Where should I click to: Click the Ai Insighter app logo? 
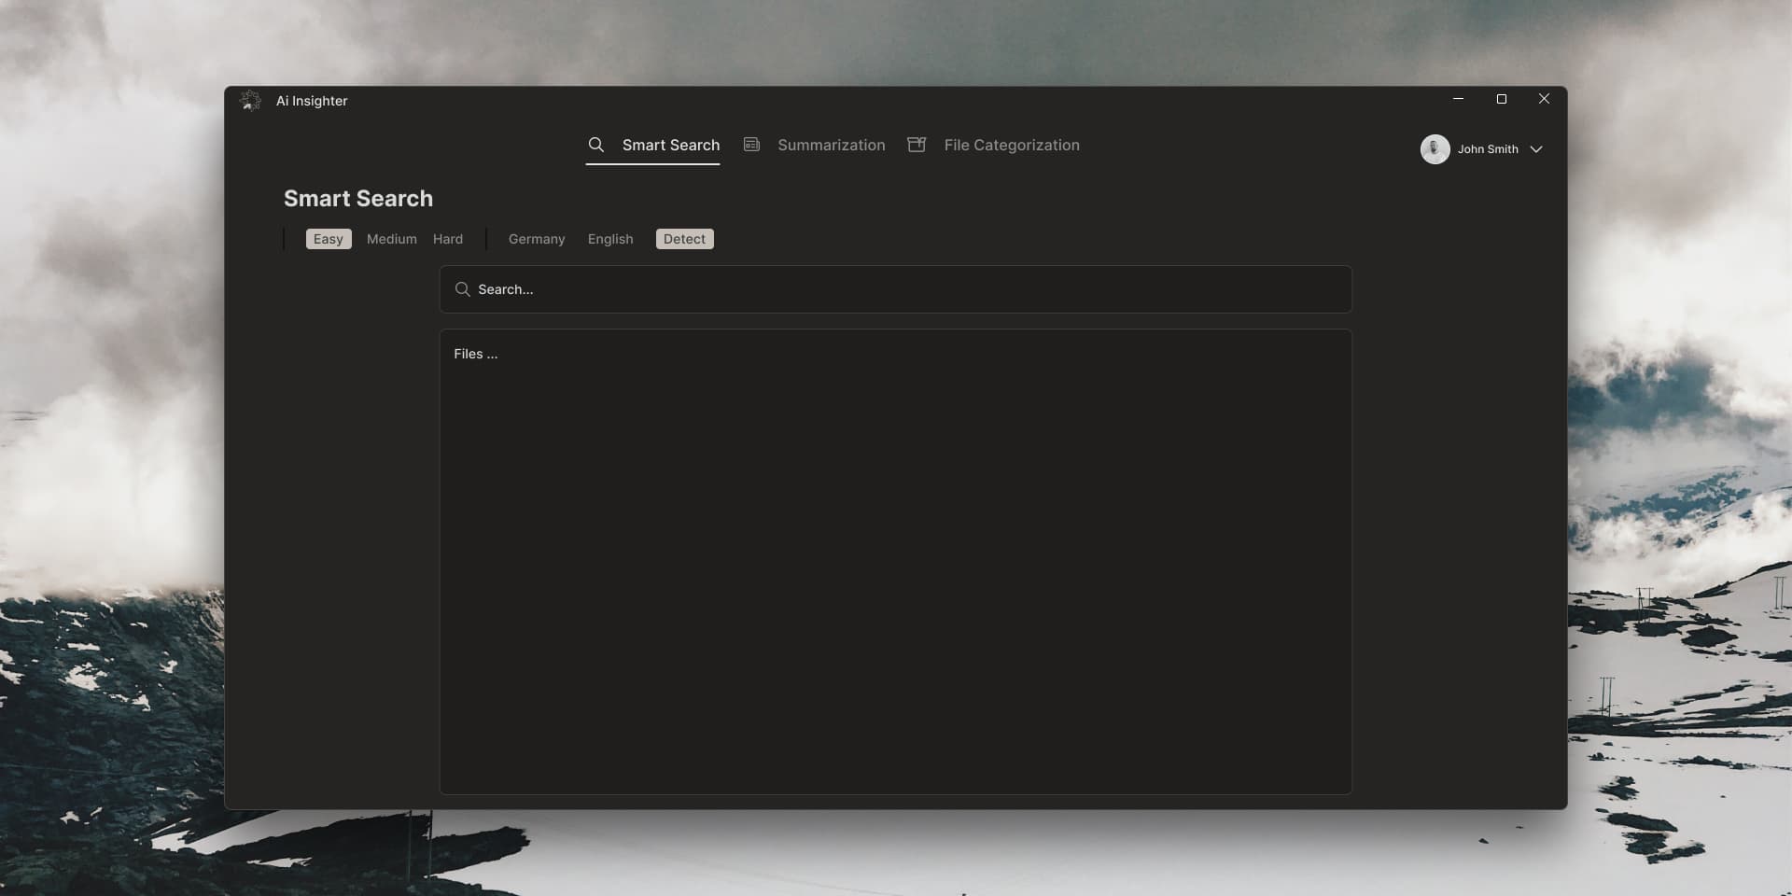[250, 101]
